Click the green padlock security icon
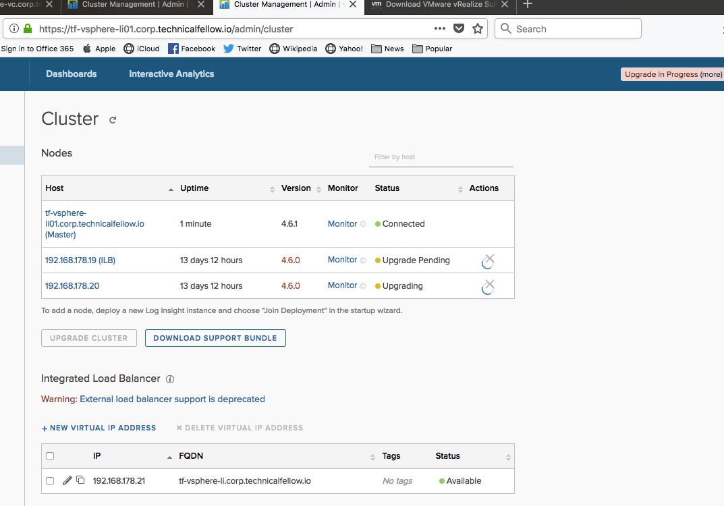 pyautogui.click(x=28, y=28)
